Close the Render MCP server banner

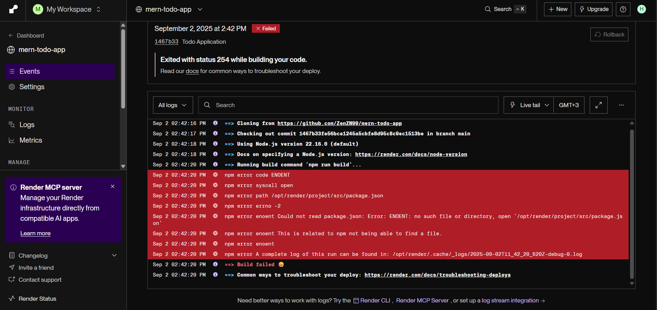[113, 186]
